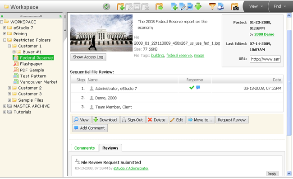Click the federal reserve tag link

pyautogui.click(x=179, y=56)
